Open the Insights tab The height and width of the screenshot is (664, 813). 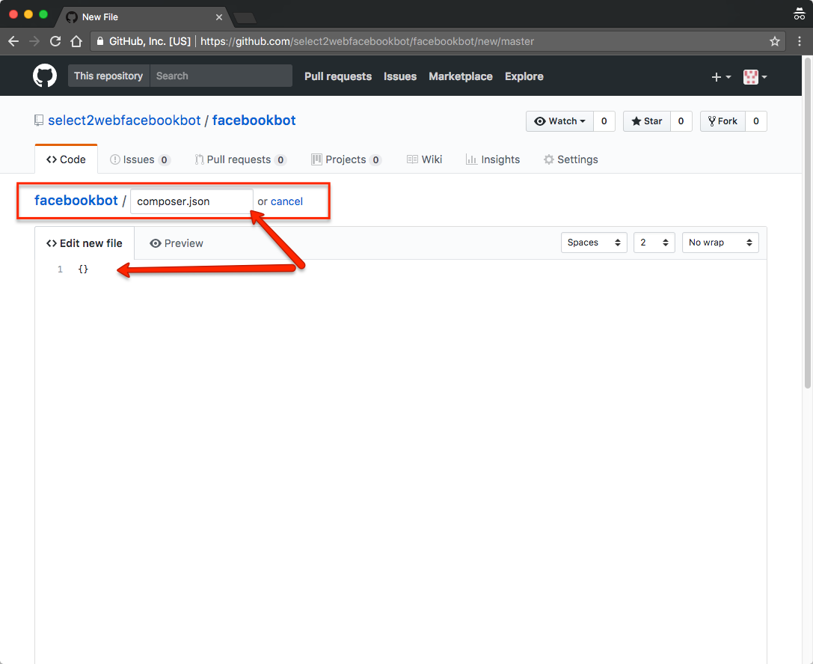[493, 159]
